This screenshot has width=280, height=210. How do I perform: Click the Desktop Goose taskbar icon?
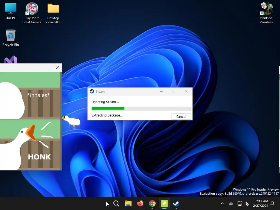[164, 203]
